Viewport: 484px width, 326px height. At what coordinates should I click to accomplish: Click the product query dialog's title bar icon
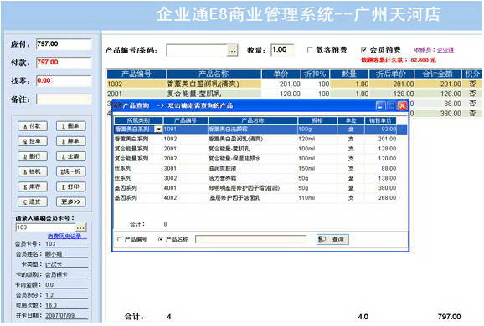(117, 105)
